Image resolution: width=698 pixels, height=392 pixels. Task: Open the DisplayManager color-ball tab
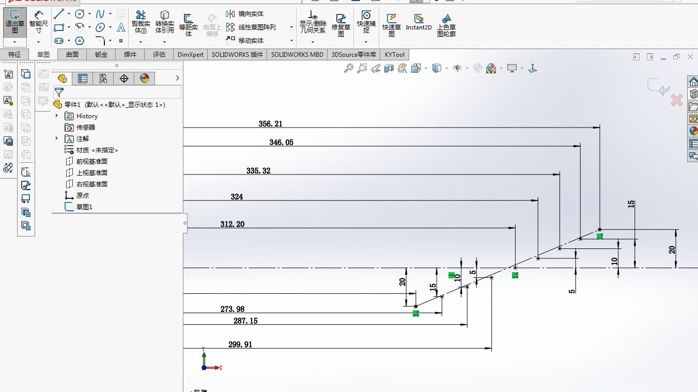click(x=145, y=79)
